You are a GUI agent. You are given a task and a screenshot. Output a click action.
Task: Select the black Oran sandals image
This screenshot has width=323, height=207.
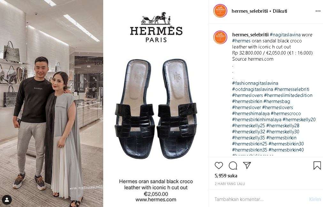156,109
